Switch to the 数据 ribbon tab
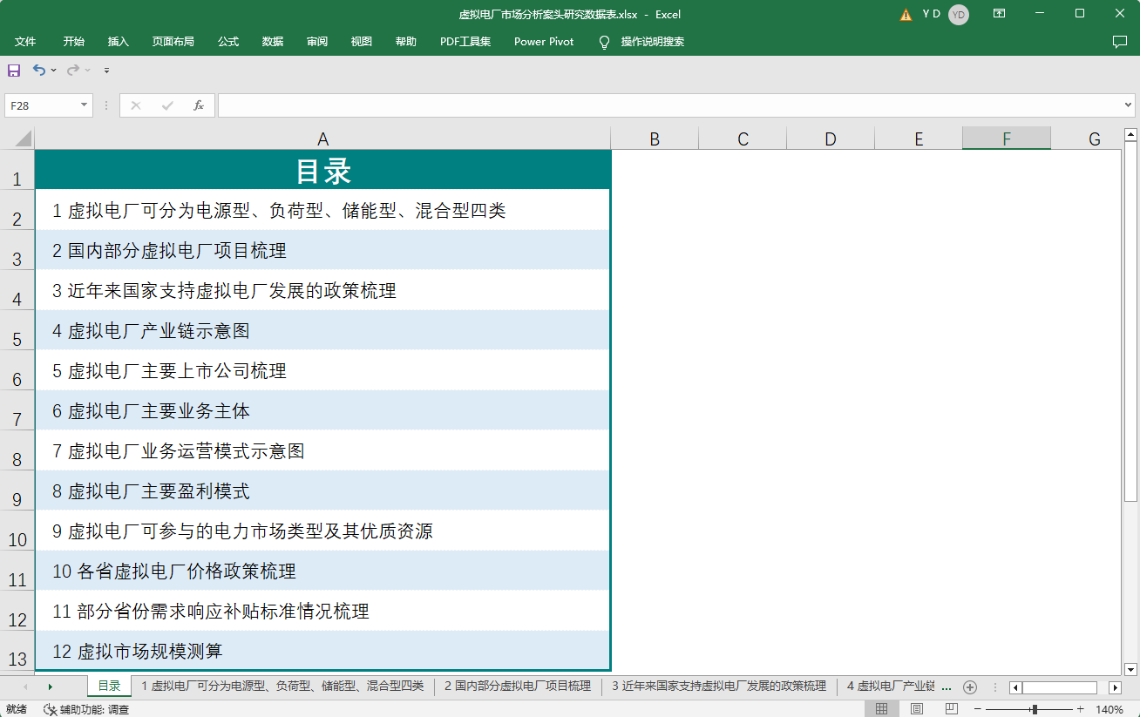The width and height of the screenshot is (1140, 717). tap(273, 42)
